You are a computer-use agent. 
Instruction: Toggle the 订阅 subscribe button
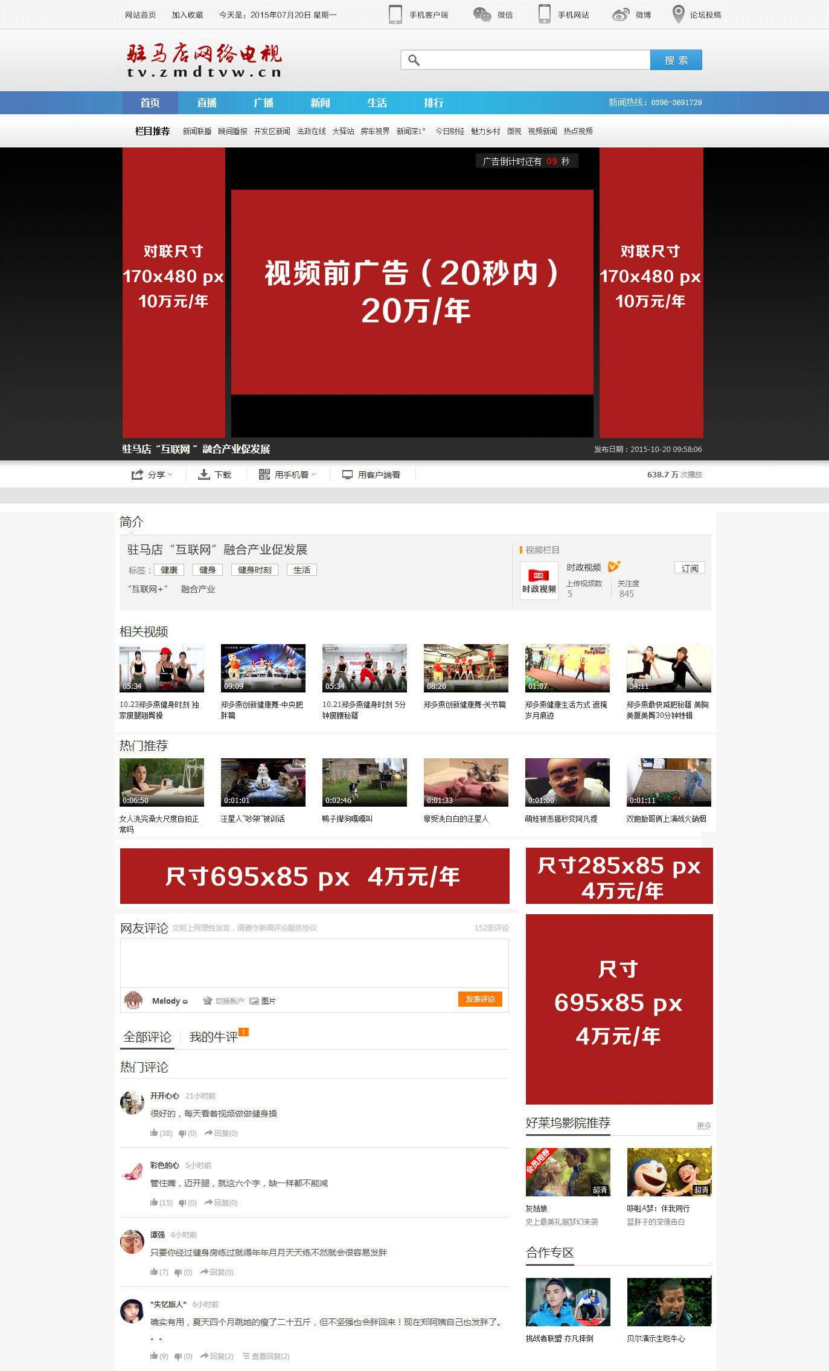690,568
